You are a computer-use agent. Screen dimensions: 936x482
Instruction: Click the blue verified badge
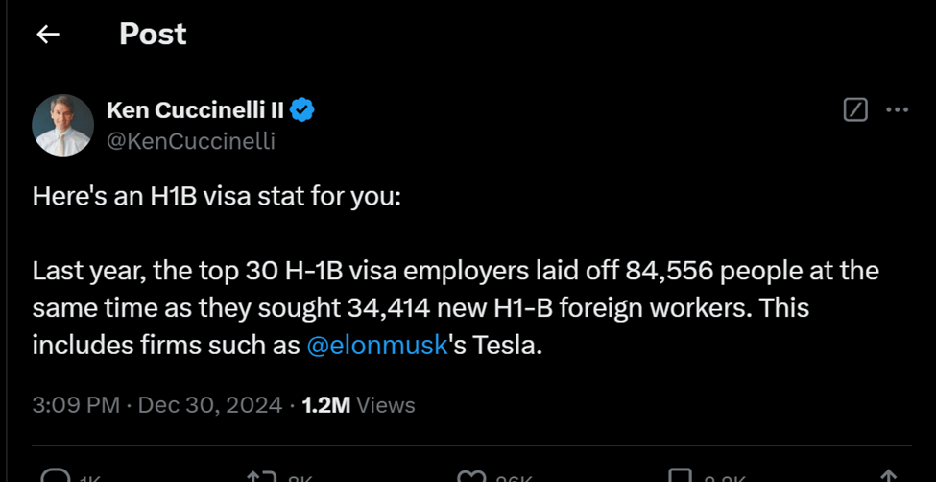tap(302, 110)
